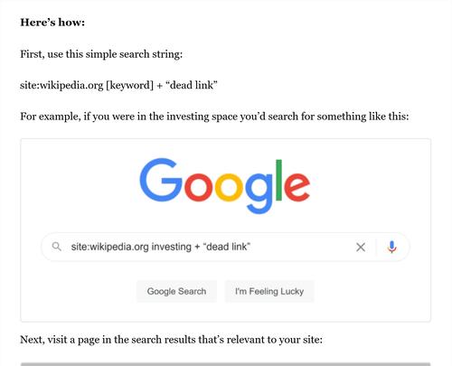Image resolution: width=452 pixels, height=366 pixels.
Task: Click the blue capital G in logo
Action: (x=161, y=180)
